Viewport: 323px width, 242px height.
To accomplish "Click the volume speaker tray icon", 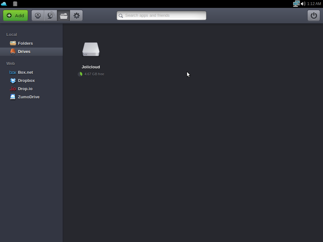I will [303, 4].
